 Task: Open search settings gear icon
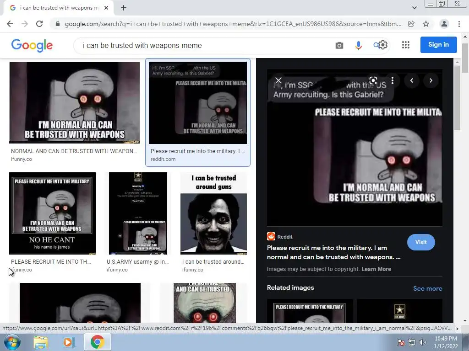click(383, 45)
